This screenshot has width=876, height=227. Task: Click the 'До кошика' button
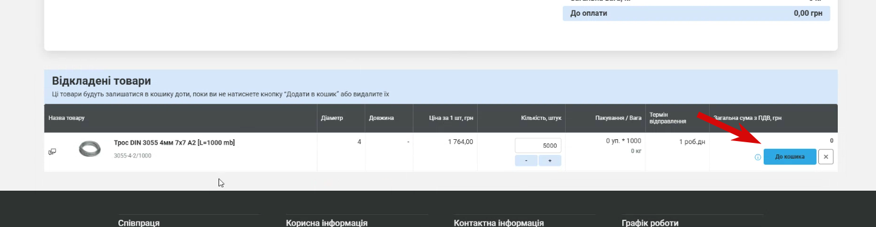(790, 157)
